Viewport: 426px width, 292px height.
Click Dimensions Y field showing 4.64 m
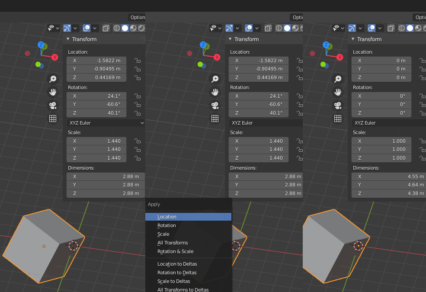388,185
